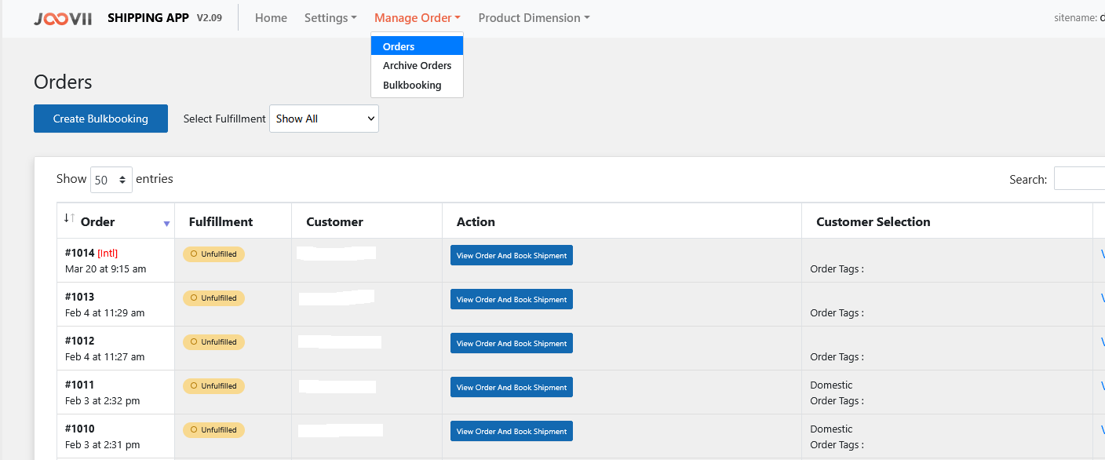Click the Joovii logo
The image size is (1105, 460).
64,18
